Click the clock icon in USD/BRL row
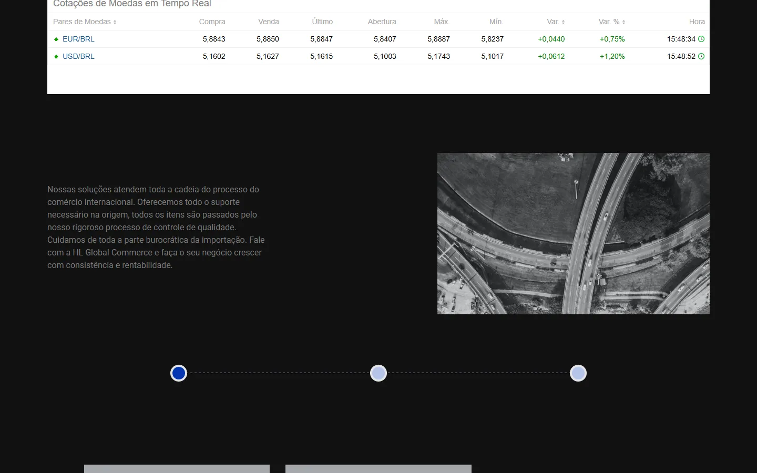This screenshot has width=757, height=473. point(701,56)
